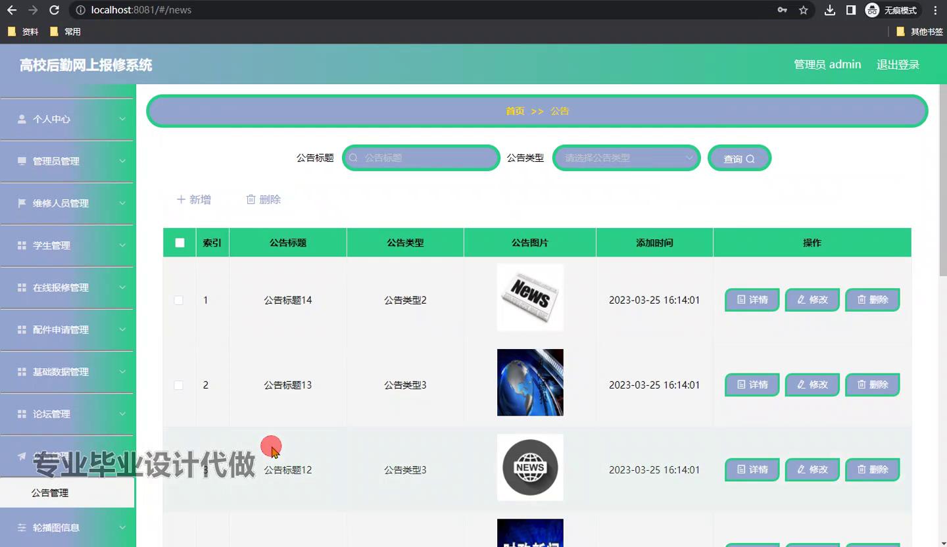Viewport: 947px width, 547px height.
Task: Open the 请选择公告类型 dropdown
Action: [x=627, y=158]
